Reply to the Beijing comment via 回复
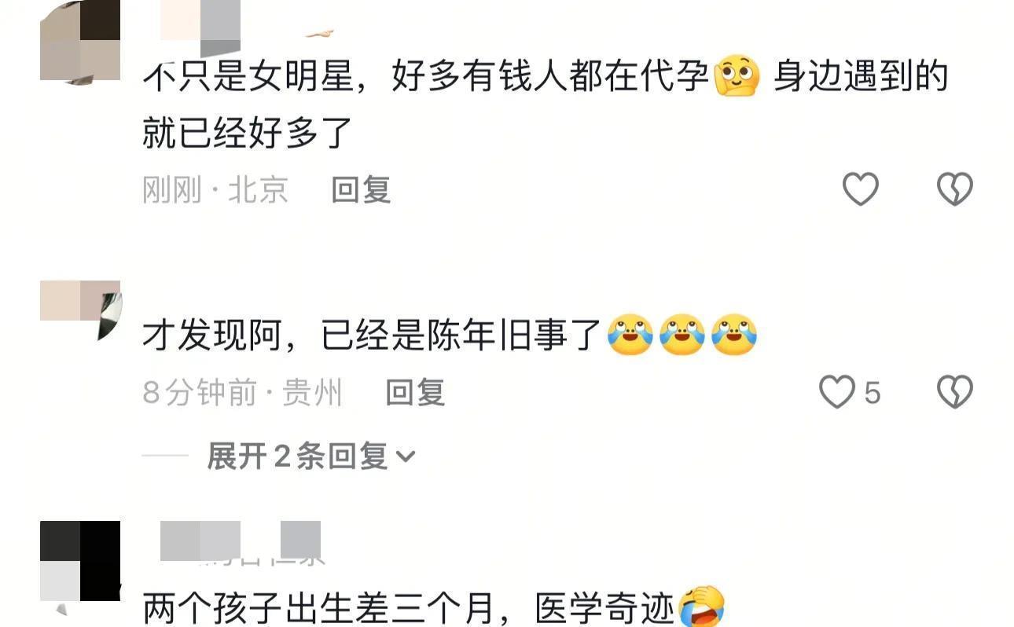The image size is (1014, 627). 361,189
